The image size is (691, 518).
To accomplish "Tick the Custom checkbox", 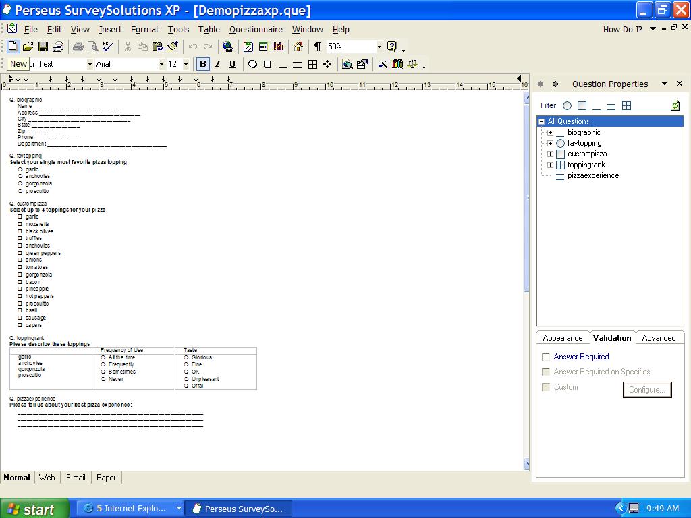I will (x=546, y=386).
